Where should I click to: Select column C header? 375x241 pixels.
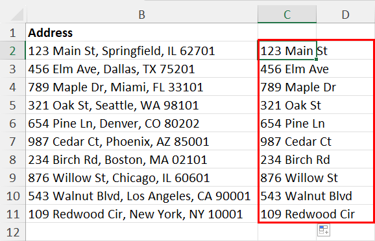coord(287,14)
